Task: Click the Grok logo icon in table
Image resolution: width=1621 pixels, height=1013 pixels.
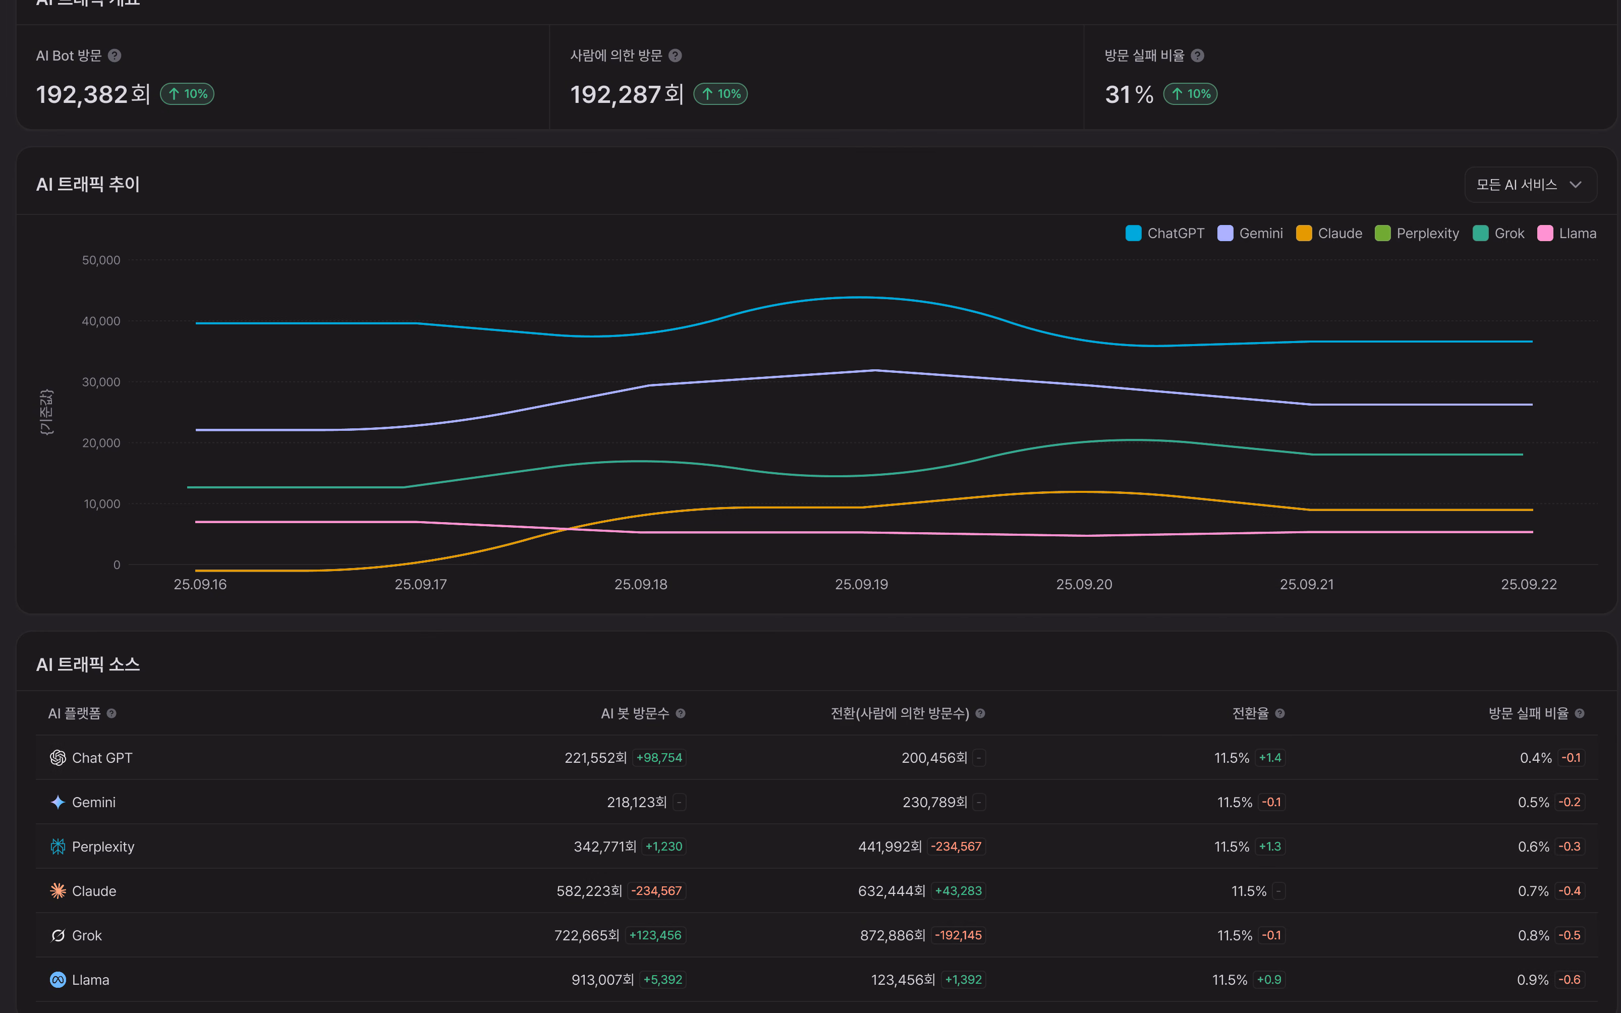Action: pyautogui.click(x=59, y=935)
